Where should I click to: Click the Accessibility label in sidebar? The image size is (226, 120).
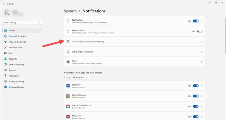(x=14, y=76)
